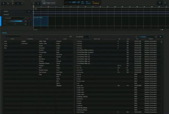Adjust the track volume slider
The image size is (169, 114).
click(15, 21)
